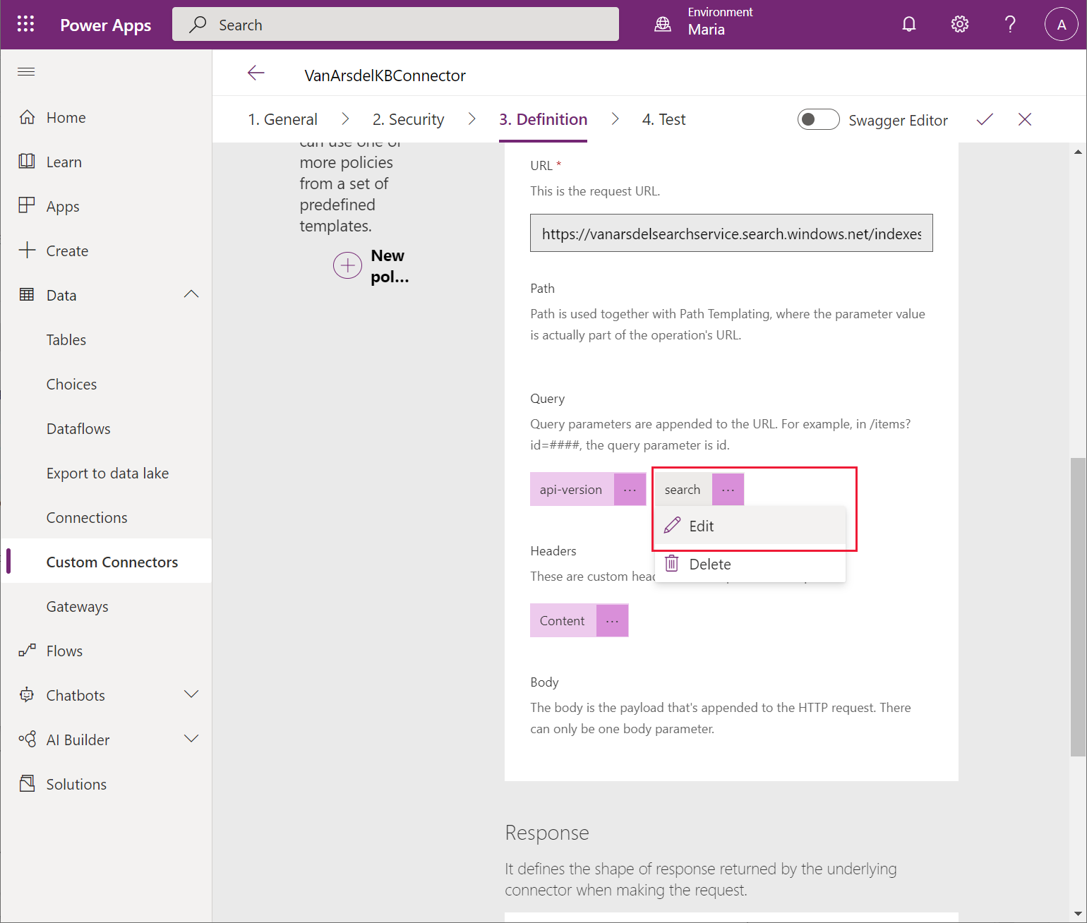Viewport: 1087px width, 923px height.
Task: Click the Create plus icon
Action: pos(27,251)
